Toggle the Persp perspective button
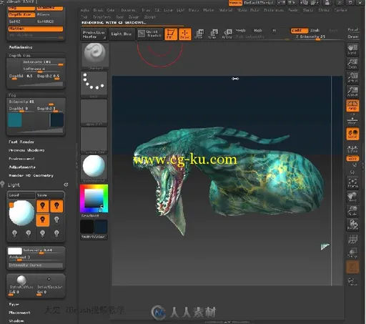The image size is (366, 324). (x=352, y=106)
